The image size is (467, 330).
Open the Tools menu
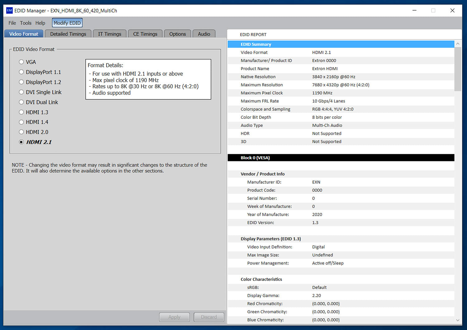click(x=26, y=23)
